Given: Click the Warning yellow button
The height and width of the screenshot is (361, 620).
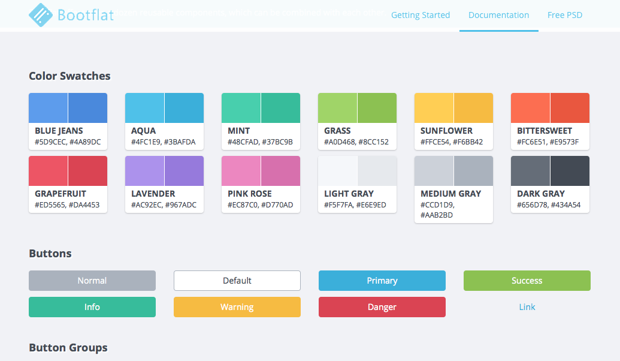Looking at the screenshot, I should [x=237, y=307].
